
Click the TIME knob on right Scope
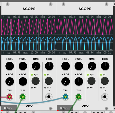point(92,66)
